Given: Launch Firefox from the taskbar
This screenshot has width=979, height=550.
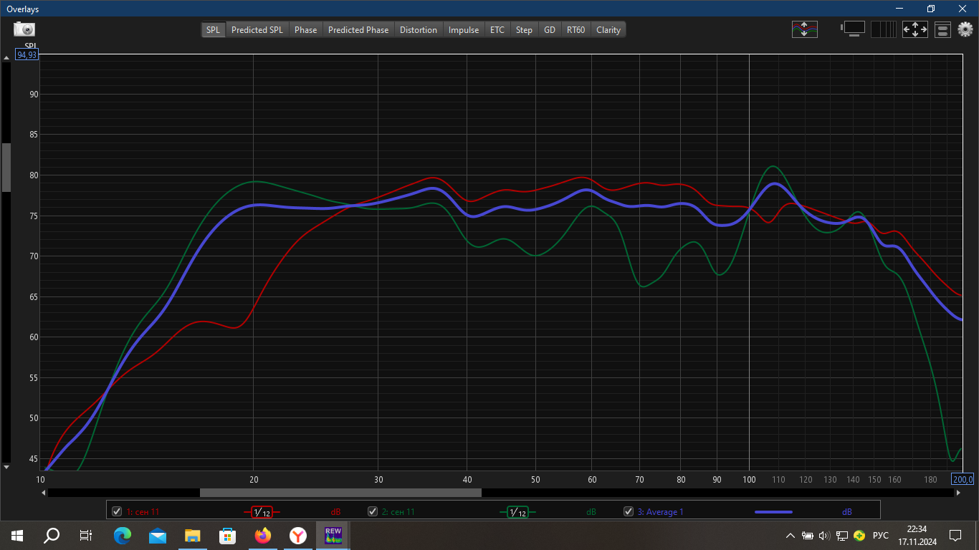Looking at the screenshot, I should coord(263,535).
